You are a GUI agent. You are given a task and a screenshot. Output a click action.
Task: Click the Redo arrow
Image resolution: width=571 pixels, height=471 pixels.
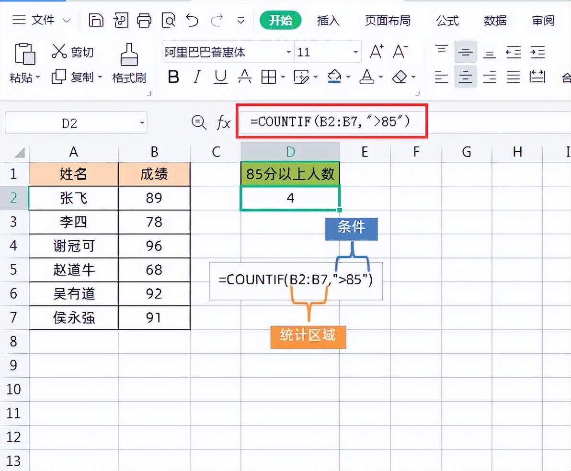pyautogui.click(x=217, y=21)
